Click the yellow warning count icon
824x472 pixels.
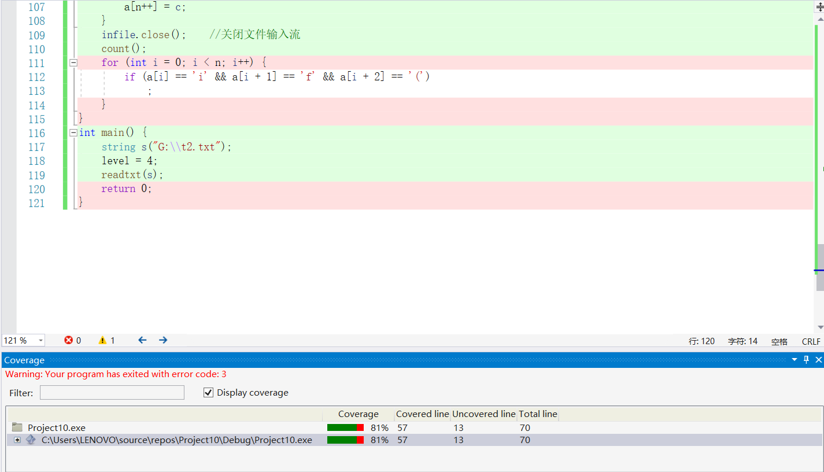pos(102,340)
